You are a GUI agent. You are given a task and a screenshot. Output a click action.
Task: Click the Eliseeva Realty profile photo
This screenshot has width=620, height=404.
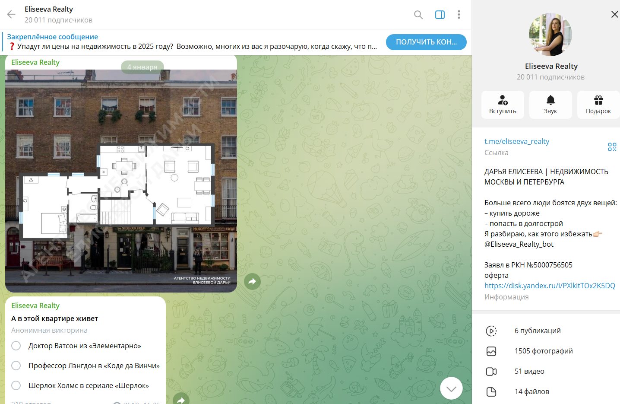click(x=550, y=35)
